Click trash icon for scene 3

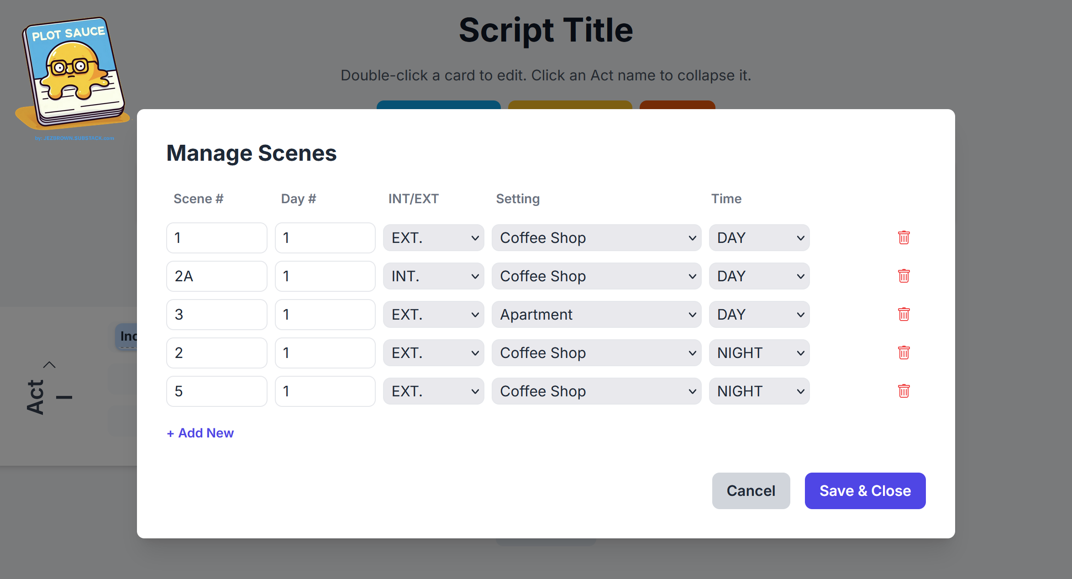click(904, 314)
